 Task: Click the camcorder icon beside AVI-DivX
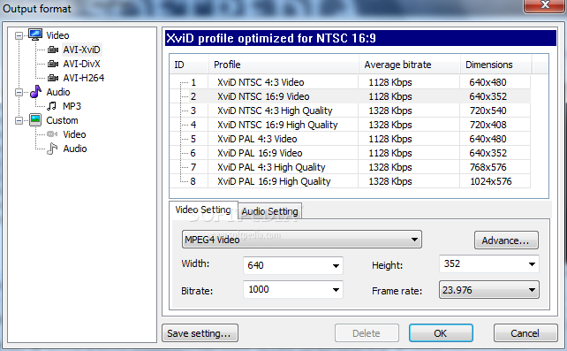[53, 64]
